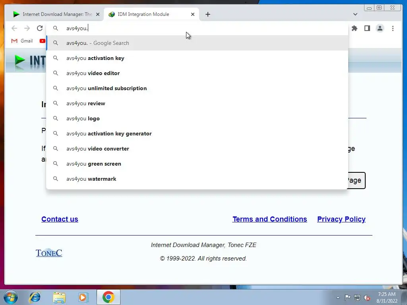The height and width of the screenshot is (305, 407).
Task: Open the Privacy Policy link
Action: tap(341, 219)
